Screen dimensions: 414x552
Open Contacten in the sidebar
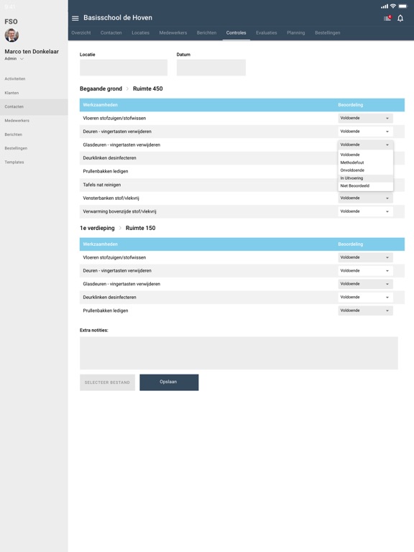(x=34, y=106)
